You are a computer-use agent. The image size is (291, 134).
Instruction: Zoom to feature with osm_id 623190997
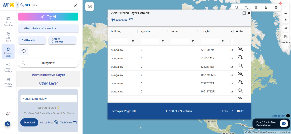point(240,49)
